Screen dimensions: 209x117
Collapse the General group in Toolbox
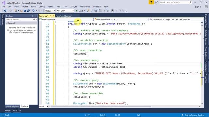coord(7,23)
